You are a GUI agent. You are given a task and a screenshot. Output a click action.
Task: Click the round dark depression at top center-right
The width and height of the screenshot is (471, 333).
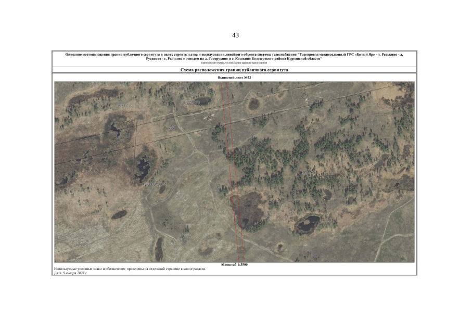point(254,104)
